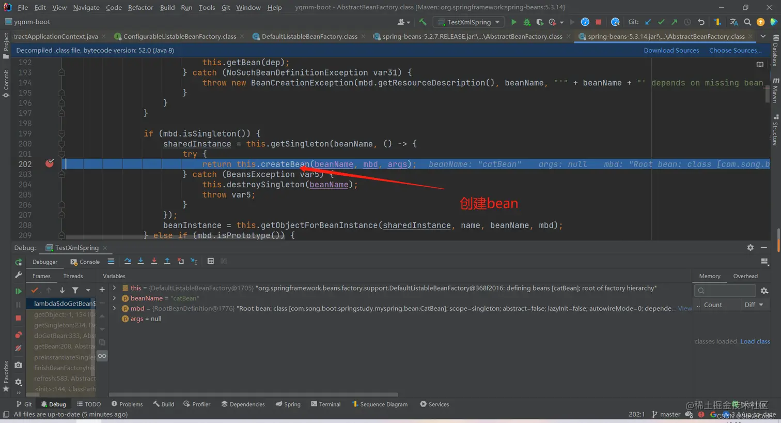781x423 pixels.
Task: Click the Variables panel horizontal scrollbar
Action: point(253,395)
